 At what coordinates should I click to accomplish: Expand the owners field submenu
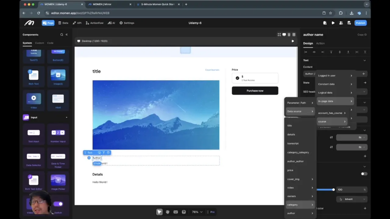tap(300, 196)
